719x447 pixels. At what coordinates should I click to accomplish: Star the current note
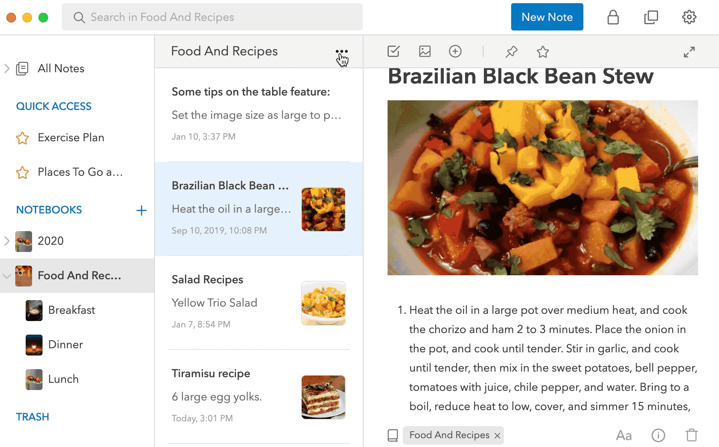point(542,51)
